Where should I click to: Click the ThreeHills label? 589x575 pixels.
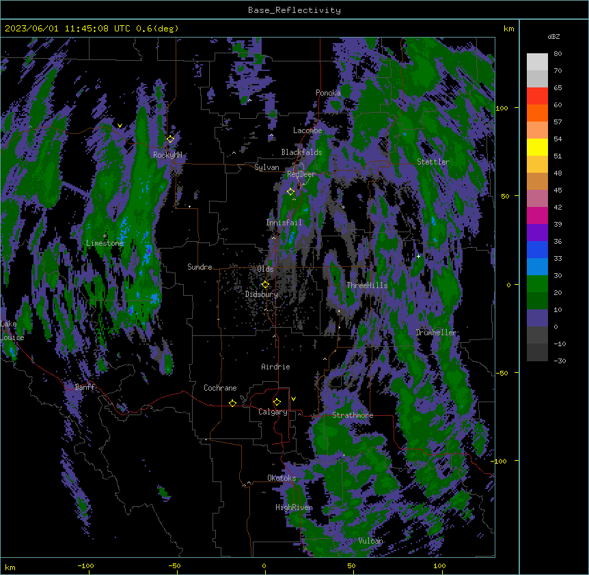click(x=367, y=285)
